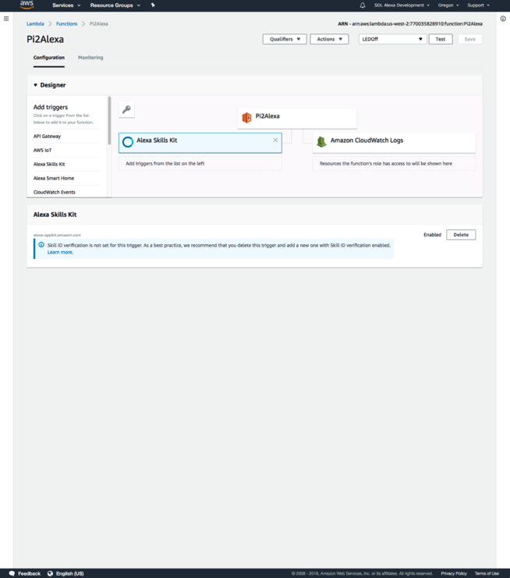Open the Actions dropdown
The image size is (510, 578).
[329, 39]
